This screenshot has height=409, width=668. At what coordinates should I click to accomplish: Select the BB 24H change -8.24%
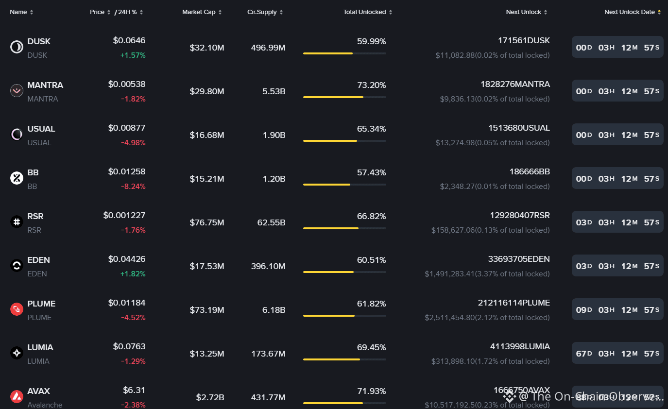133,187
